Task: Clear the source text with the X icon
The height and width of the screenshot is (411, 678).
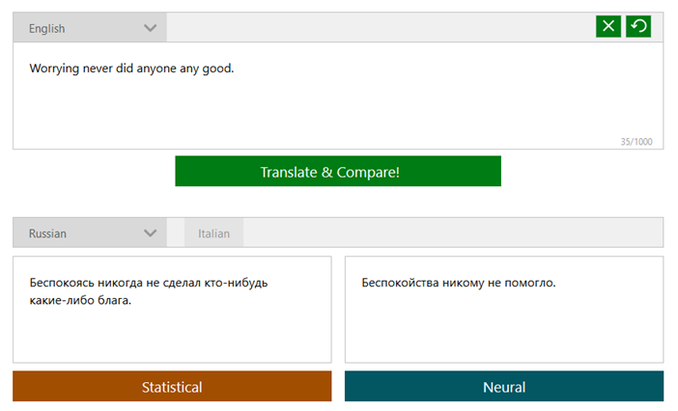Action: pyautogui.click(x=607, y=27)
